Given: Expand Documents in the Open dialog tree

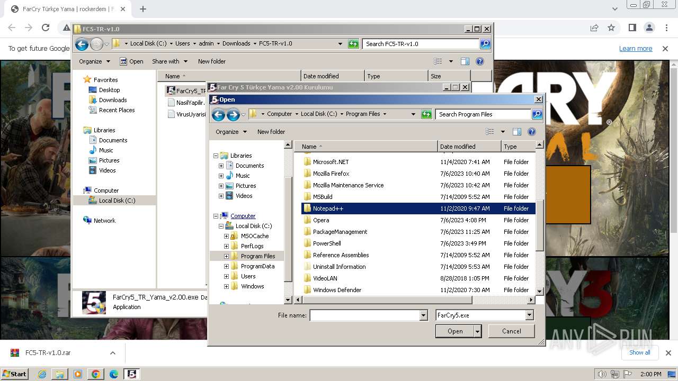Looking at the screenshot, I should (221, 166).
